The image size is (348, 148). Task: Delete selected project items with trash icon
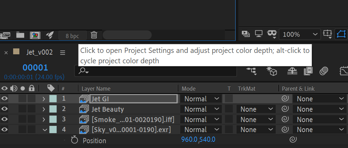point(94,35)
